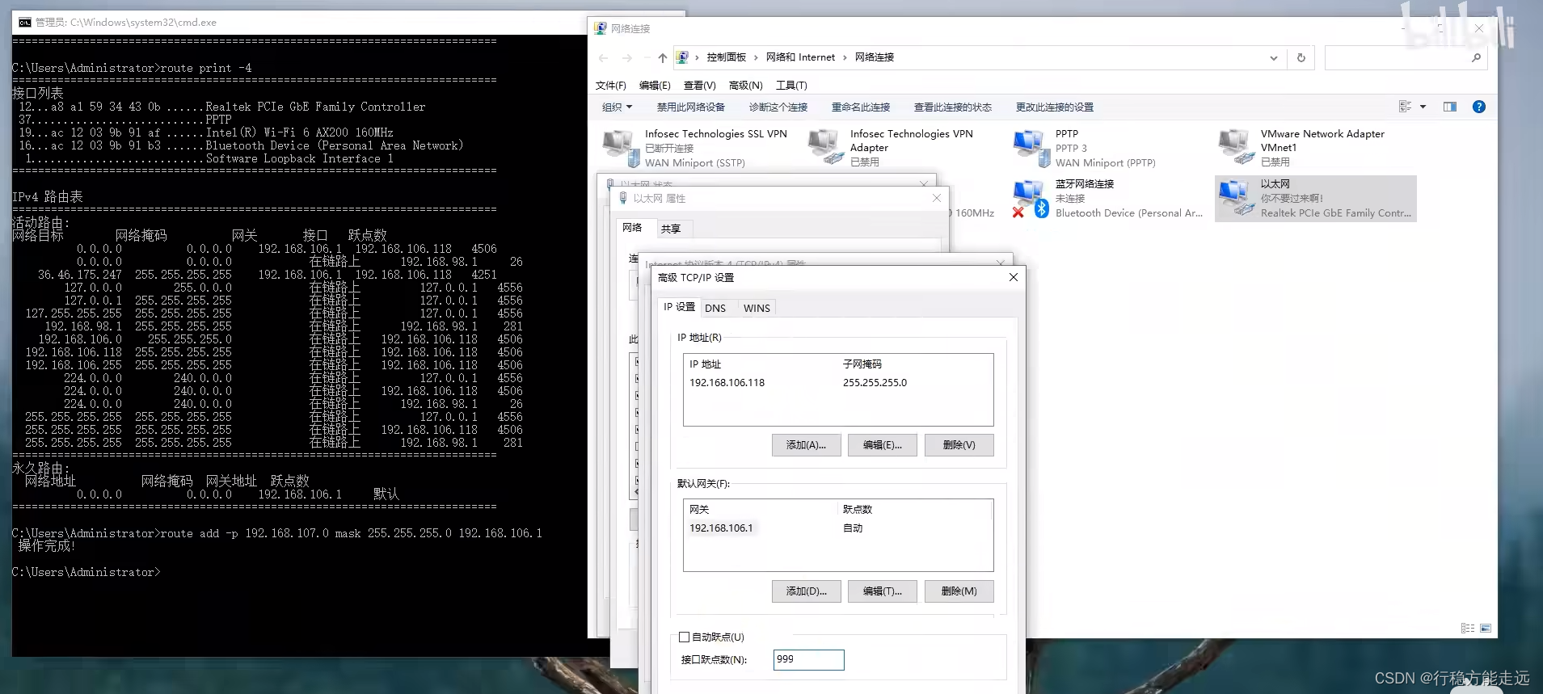Click View status of this connection

pos(952,107)
